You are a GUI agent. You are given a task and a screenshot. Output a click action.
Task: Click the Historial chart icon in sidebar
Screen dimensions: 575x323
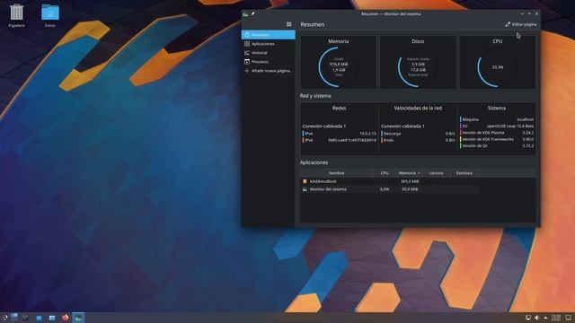(x=247, y=53)
